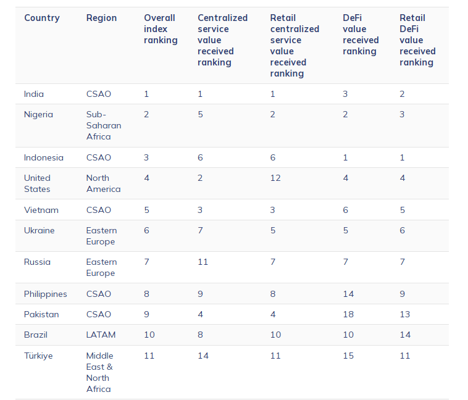Click the Vietnam country cell
468x400 pixels.
(x=41, y=210)
